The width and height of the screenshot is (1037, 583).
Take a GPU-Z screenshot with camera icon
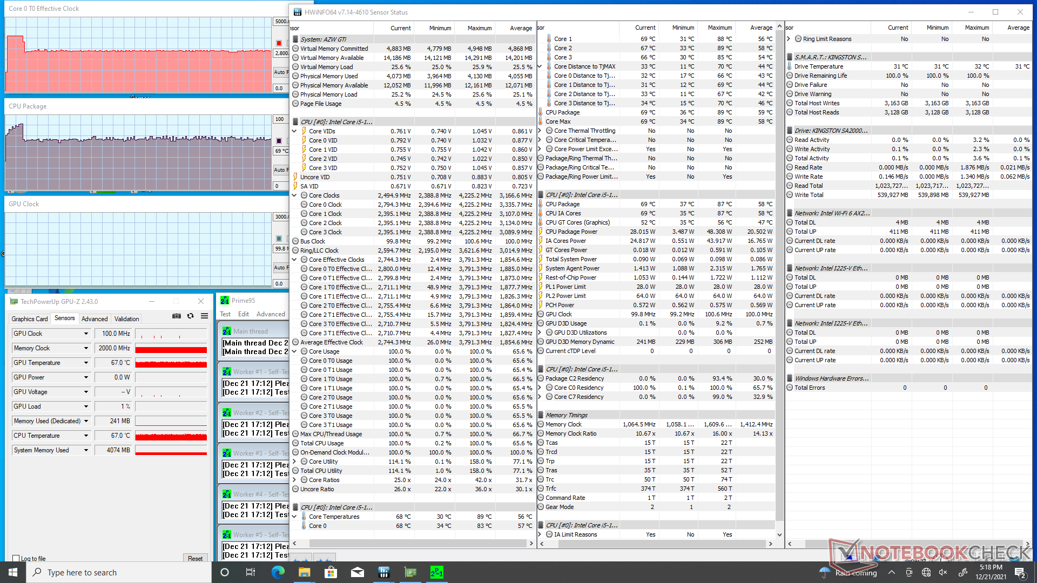pyautogui.click(x=177, y=316)
